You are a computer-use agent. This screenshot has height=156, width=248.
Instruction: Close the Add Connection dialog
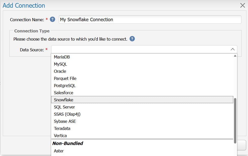242,5
